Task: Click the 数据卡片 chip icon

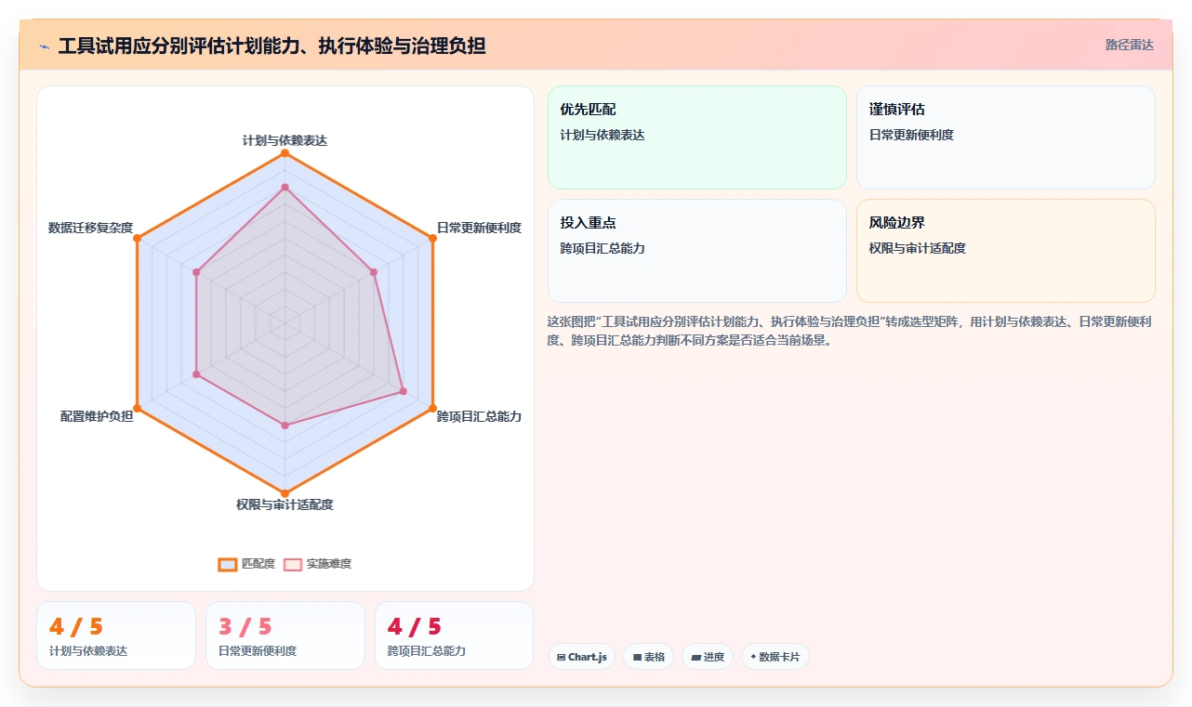Action: pyautogui.click(x=753, y=657)
